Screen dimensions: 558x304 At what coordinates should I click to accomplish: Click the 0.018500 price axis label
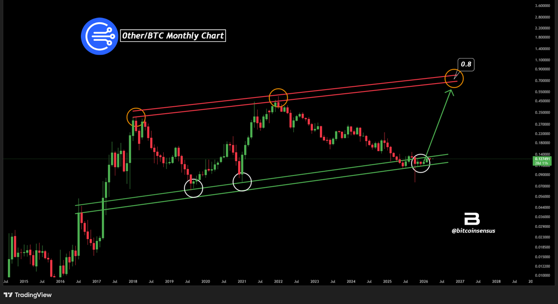tap(544, 247)
